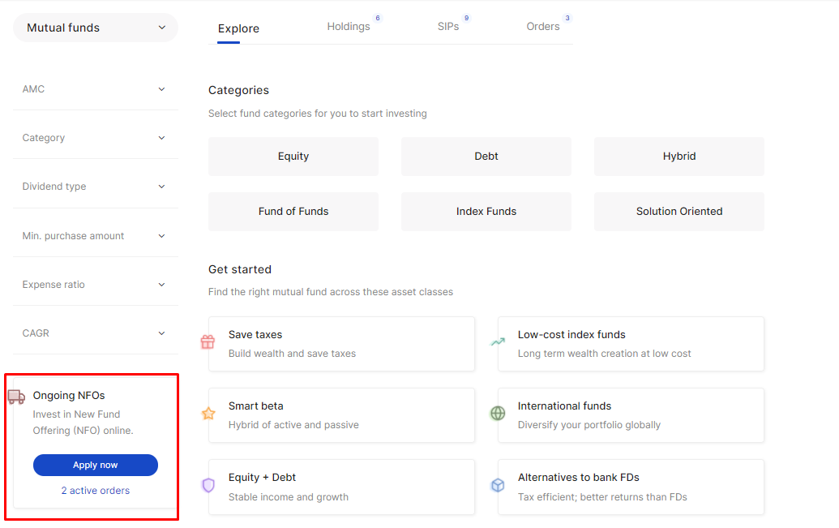Expand the AMC filter
The width and height of the screenshot is (839, 528).
click(x=95, y=89)
